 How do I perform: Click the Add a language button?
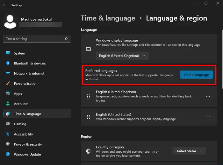[197, 75]
